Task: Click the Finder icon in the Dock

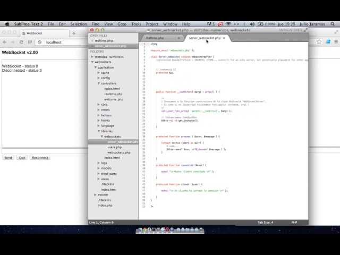Action: tap(140, 230)
